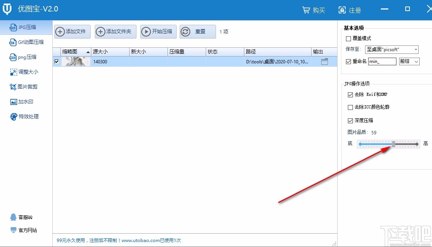Image resolution: width=432 pixels, height=247 pixels.
Task: Enable 覆盖模式 checkbox
Action: 348,38
